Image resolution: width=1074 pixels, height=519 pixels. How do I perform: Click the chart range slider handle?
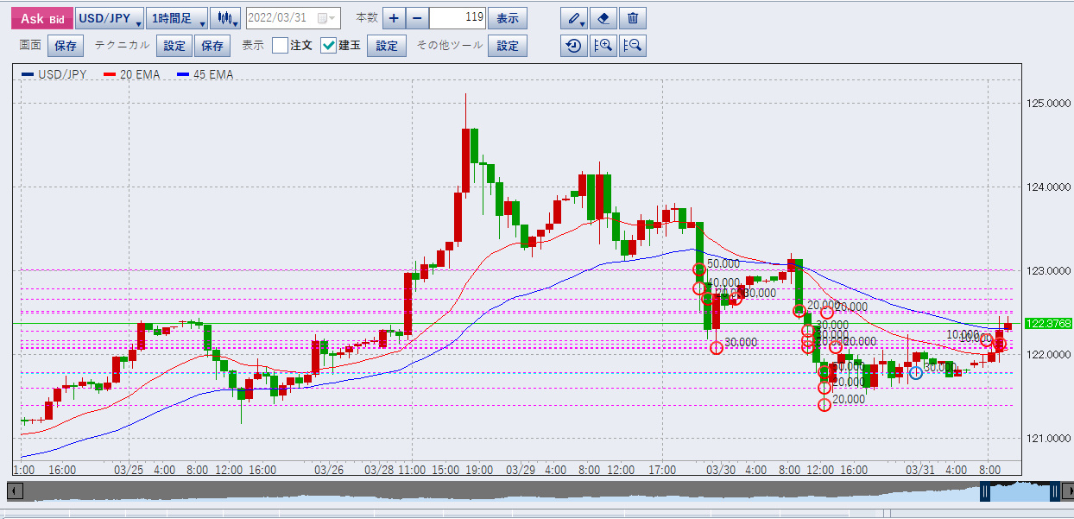(x=984, y=491)
